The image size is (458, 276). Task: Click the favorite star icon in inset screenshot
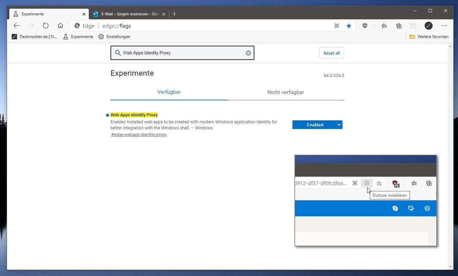(x=379, y=183)
